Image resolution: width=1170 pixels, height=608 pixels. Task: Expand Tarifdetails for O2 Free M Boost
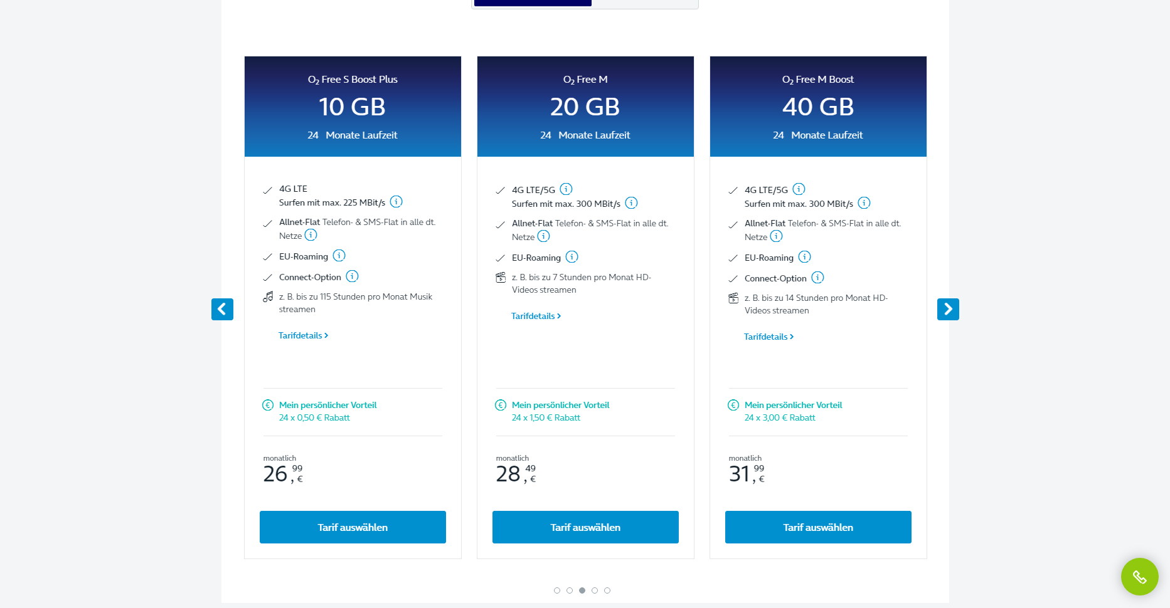tap(769, 337)
